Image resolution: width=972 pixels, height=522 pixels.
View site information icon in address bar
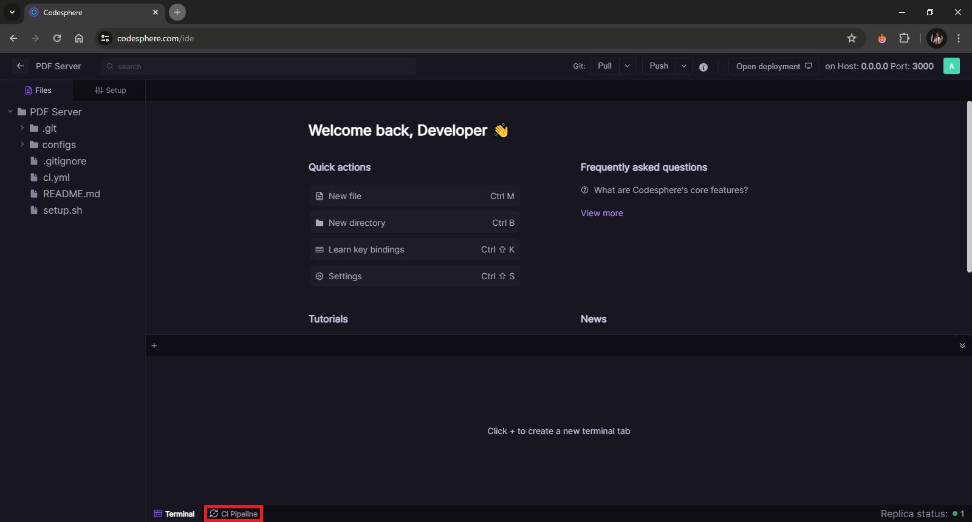105,38
